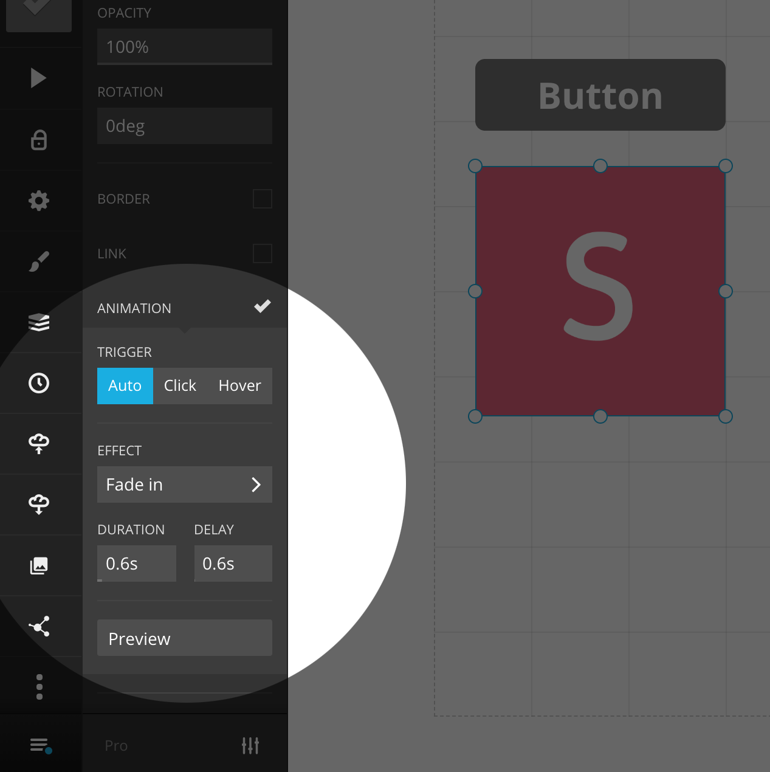Click the lock icon in sidebar
770x772 pixels.
coord(39,140)
